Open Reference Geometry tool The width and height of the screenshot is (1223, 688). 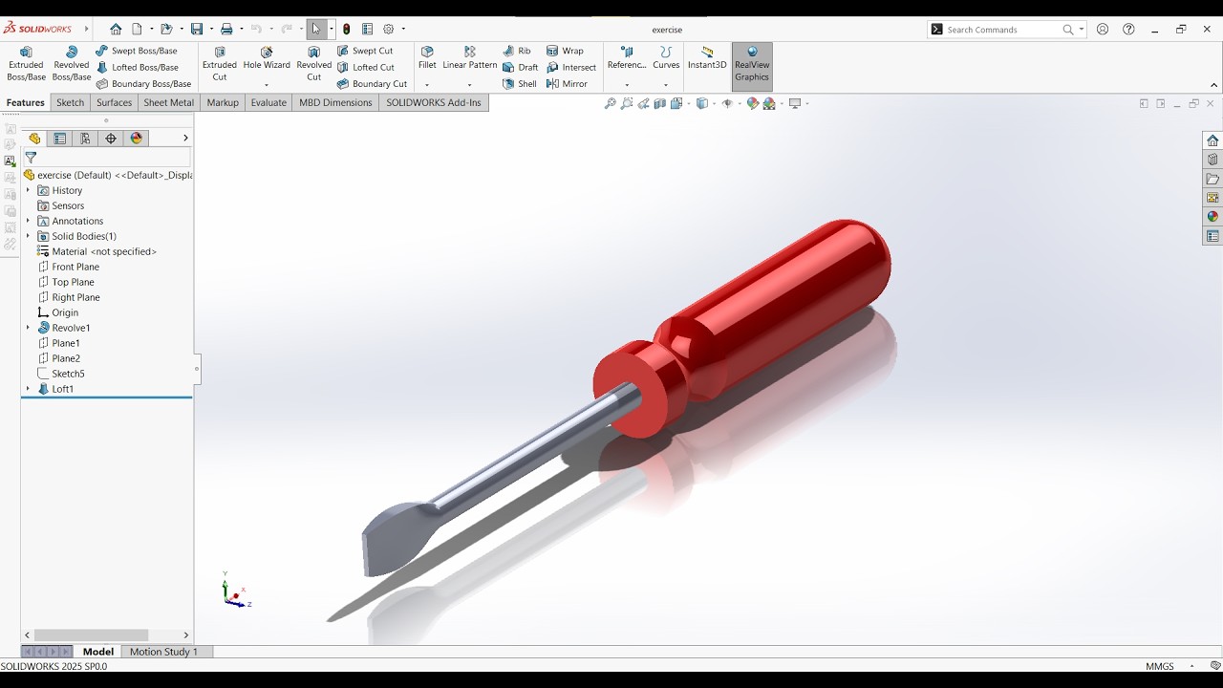click(x=627, y=58)
